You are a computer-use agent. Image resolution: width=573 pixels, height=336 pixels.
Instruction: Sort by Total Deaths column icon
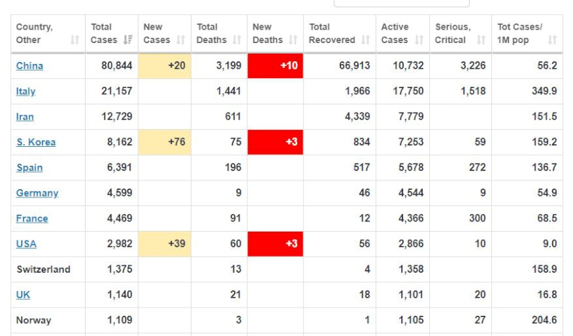pos(237,40)
